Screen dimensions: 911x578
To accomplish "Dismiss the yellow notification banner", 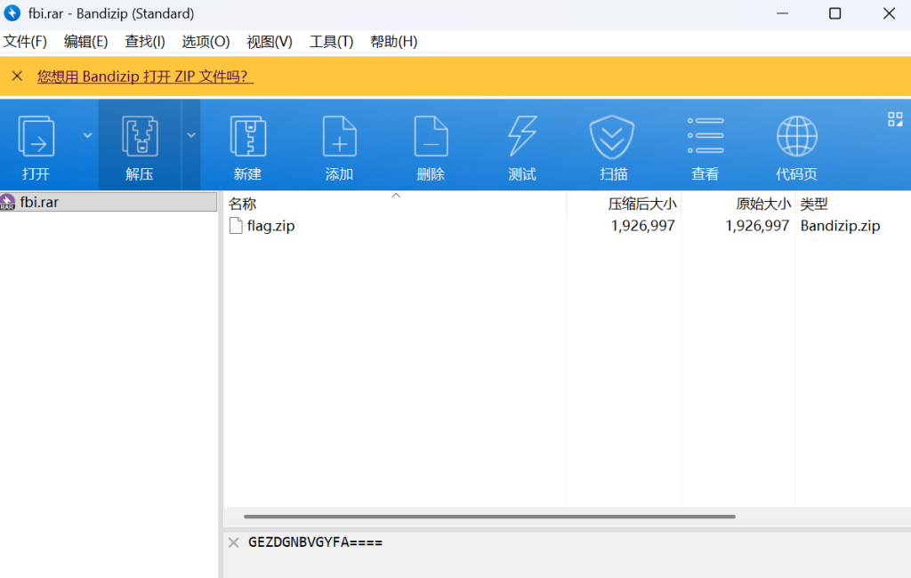I will [17, 76].
